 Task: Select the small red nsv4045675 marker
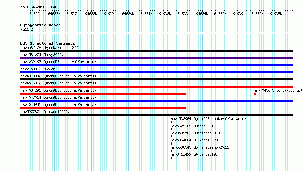(255, 94)
